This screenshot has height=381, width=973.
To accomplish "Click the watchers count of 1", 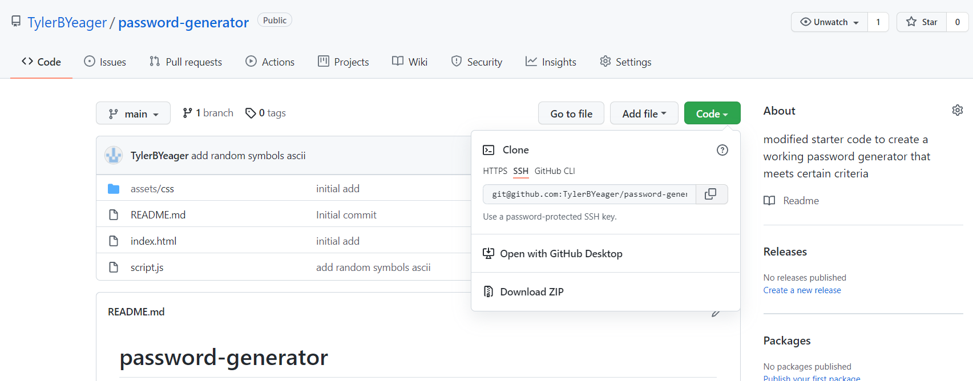I will (878, 22).
